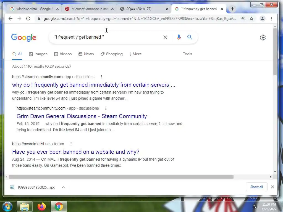Screen dimensions: 283x212
Task: Select the All results tab
Action: (x=17, y=54)
